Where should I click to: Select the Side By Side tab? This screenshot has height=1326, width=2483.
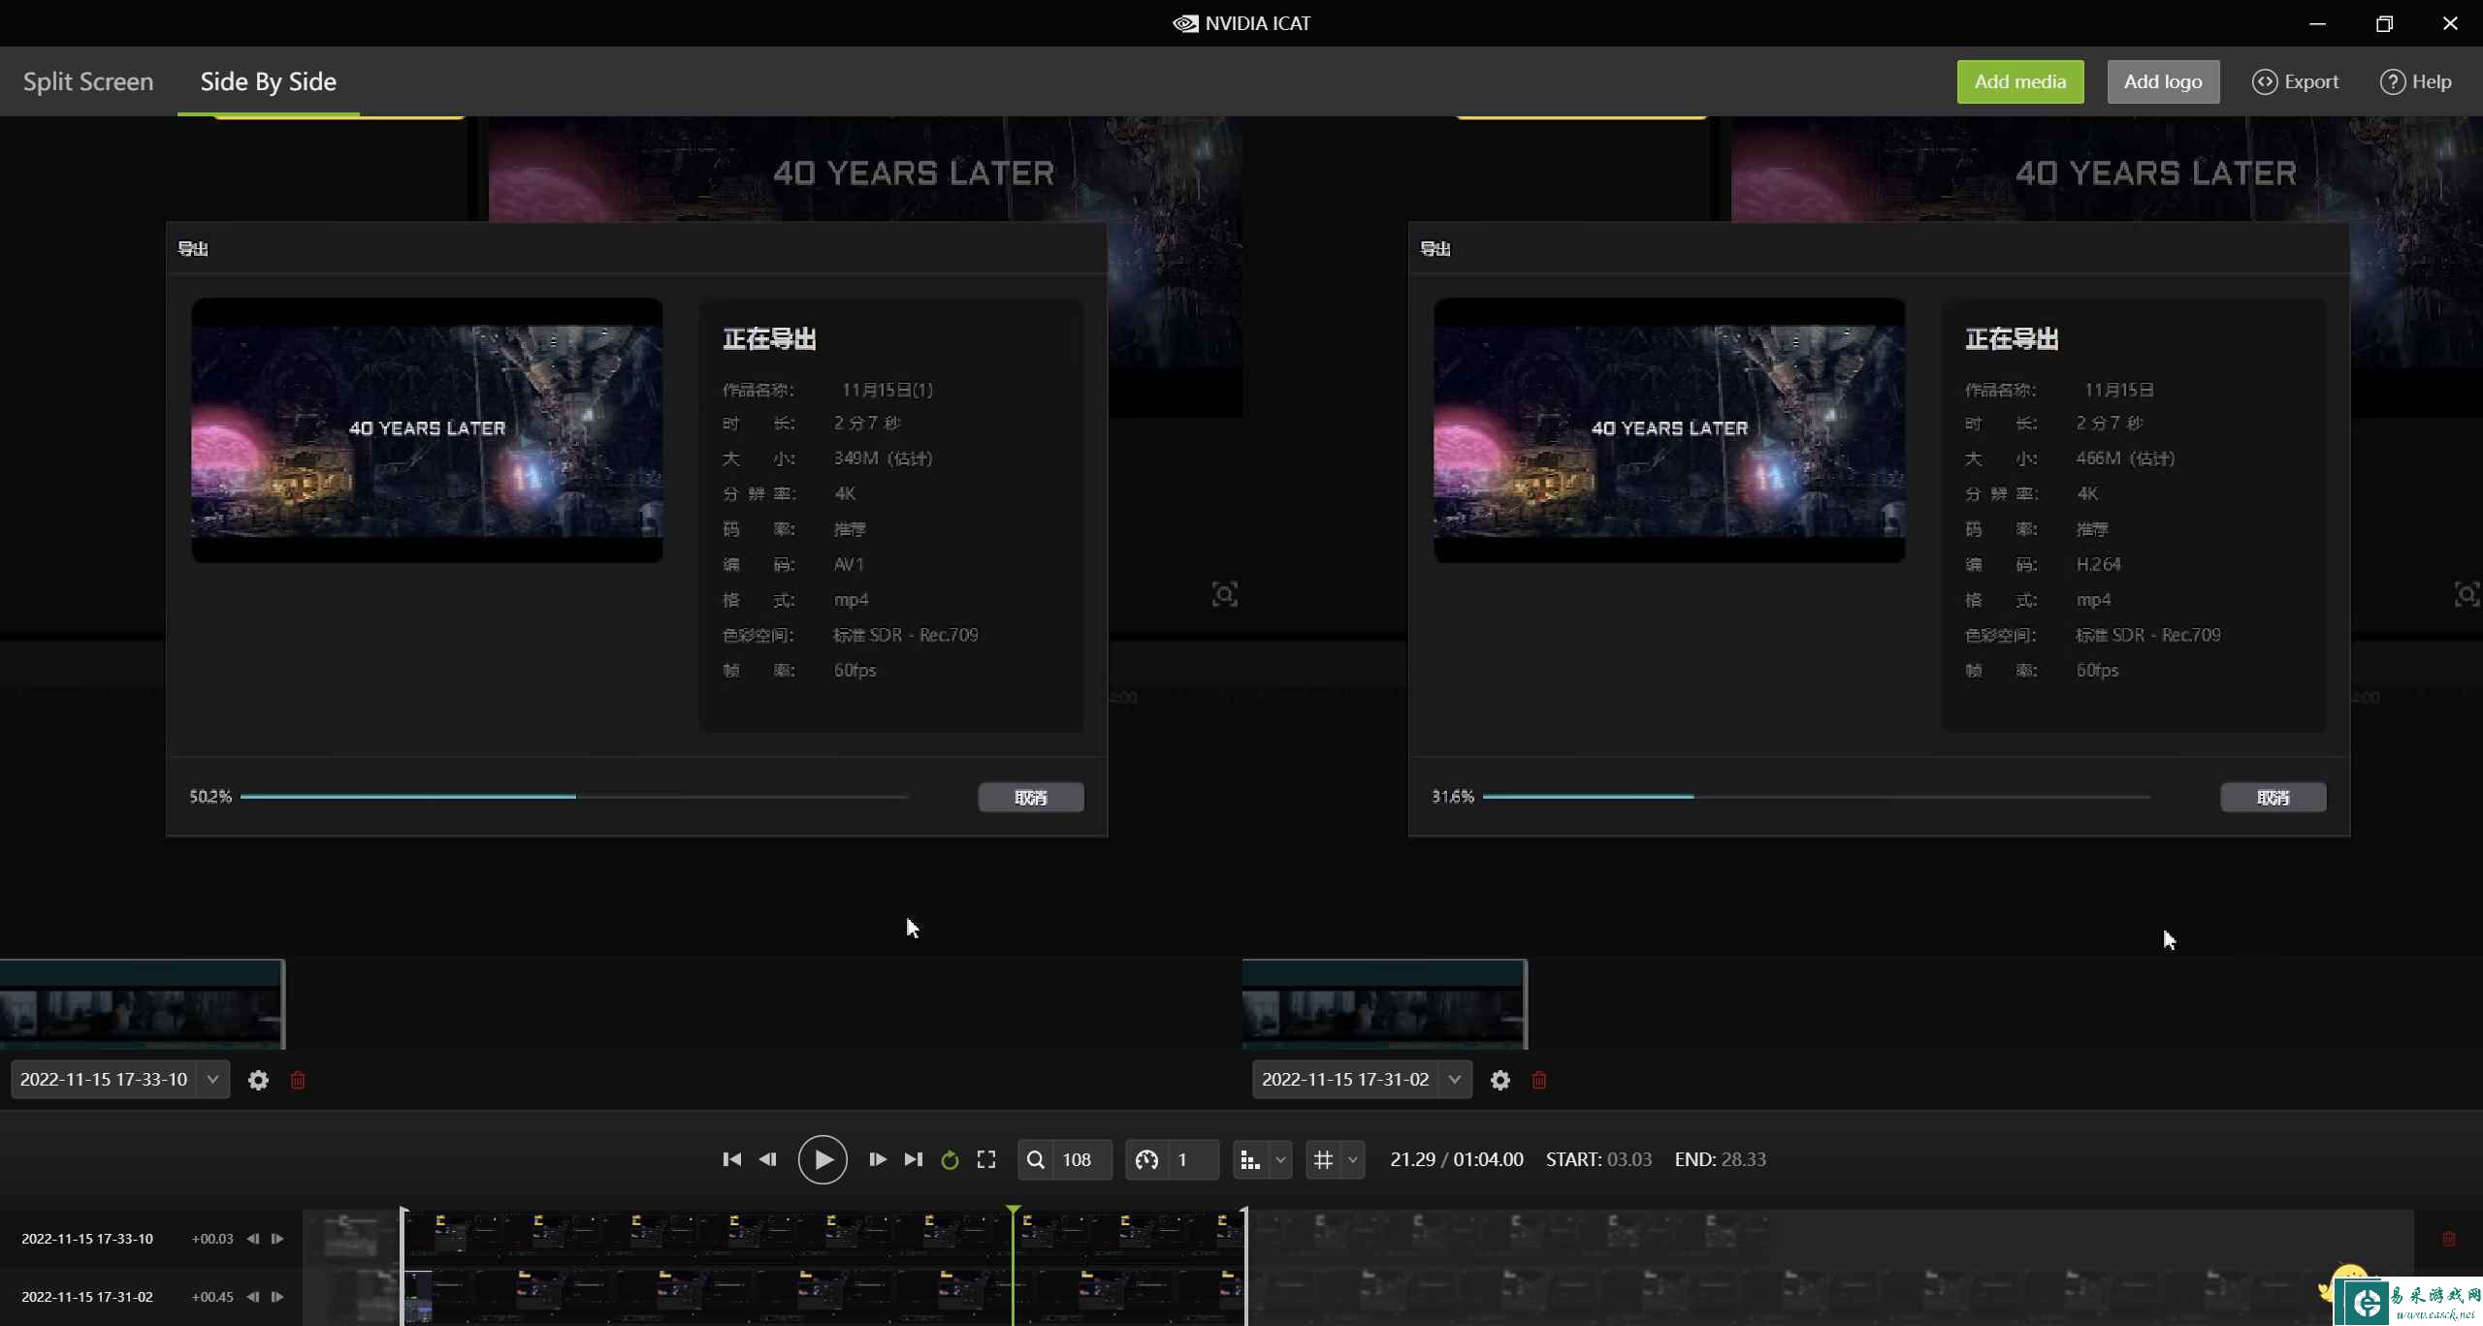click(268, 81)
